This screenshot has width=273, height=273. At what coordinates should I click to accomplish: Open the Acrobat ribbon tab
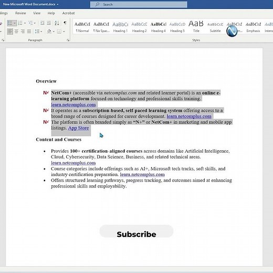68,13
